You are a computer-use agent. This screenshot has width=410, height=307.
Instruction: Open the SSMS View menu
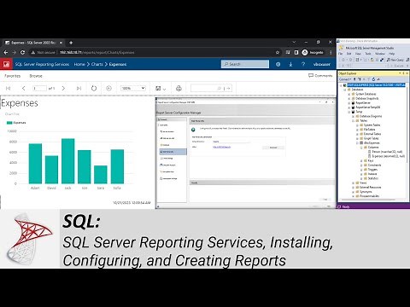click(358, 54)
